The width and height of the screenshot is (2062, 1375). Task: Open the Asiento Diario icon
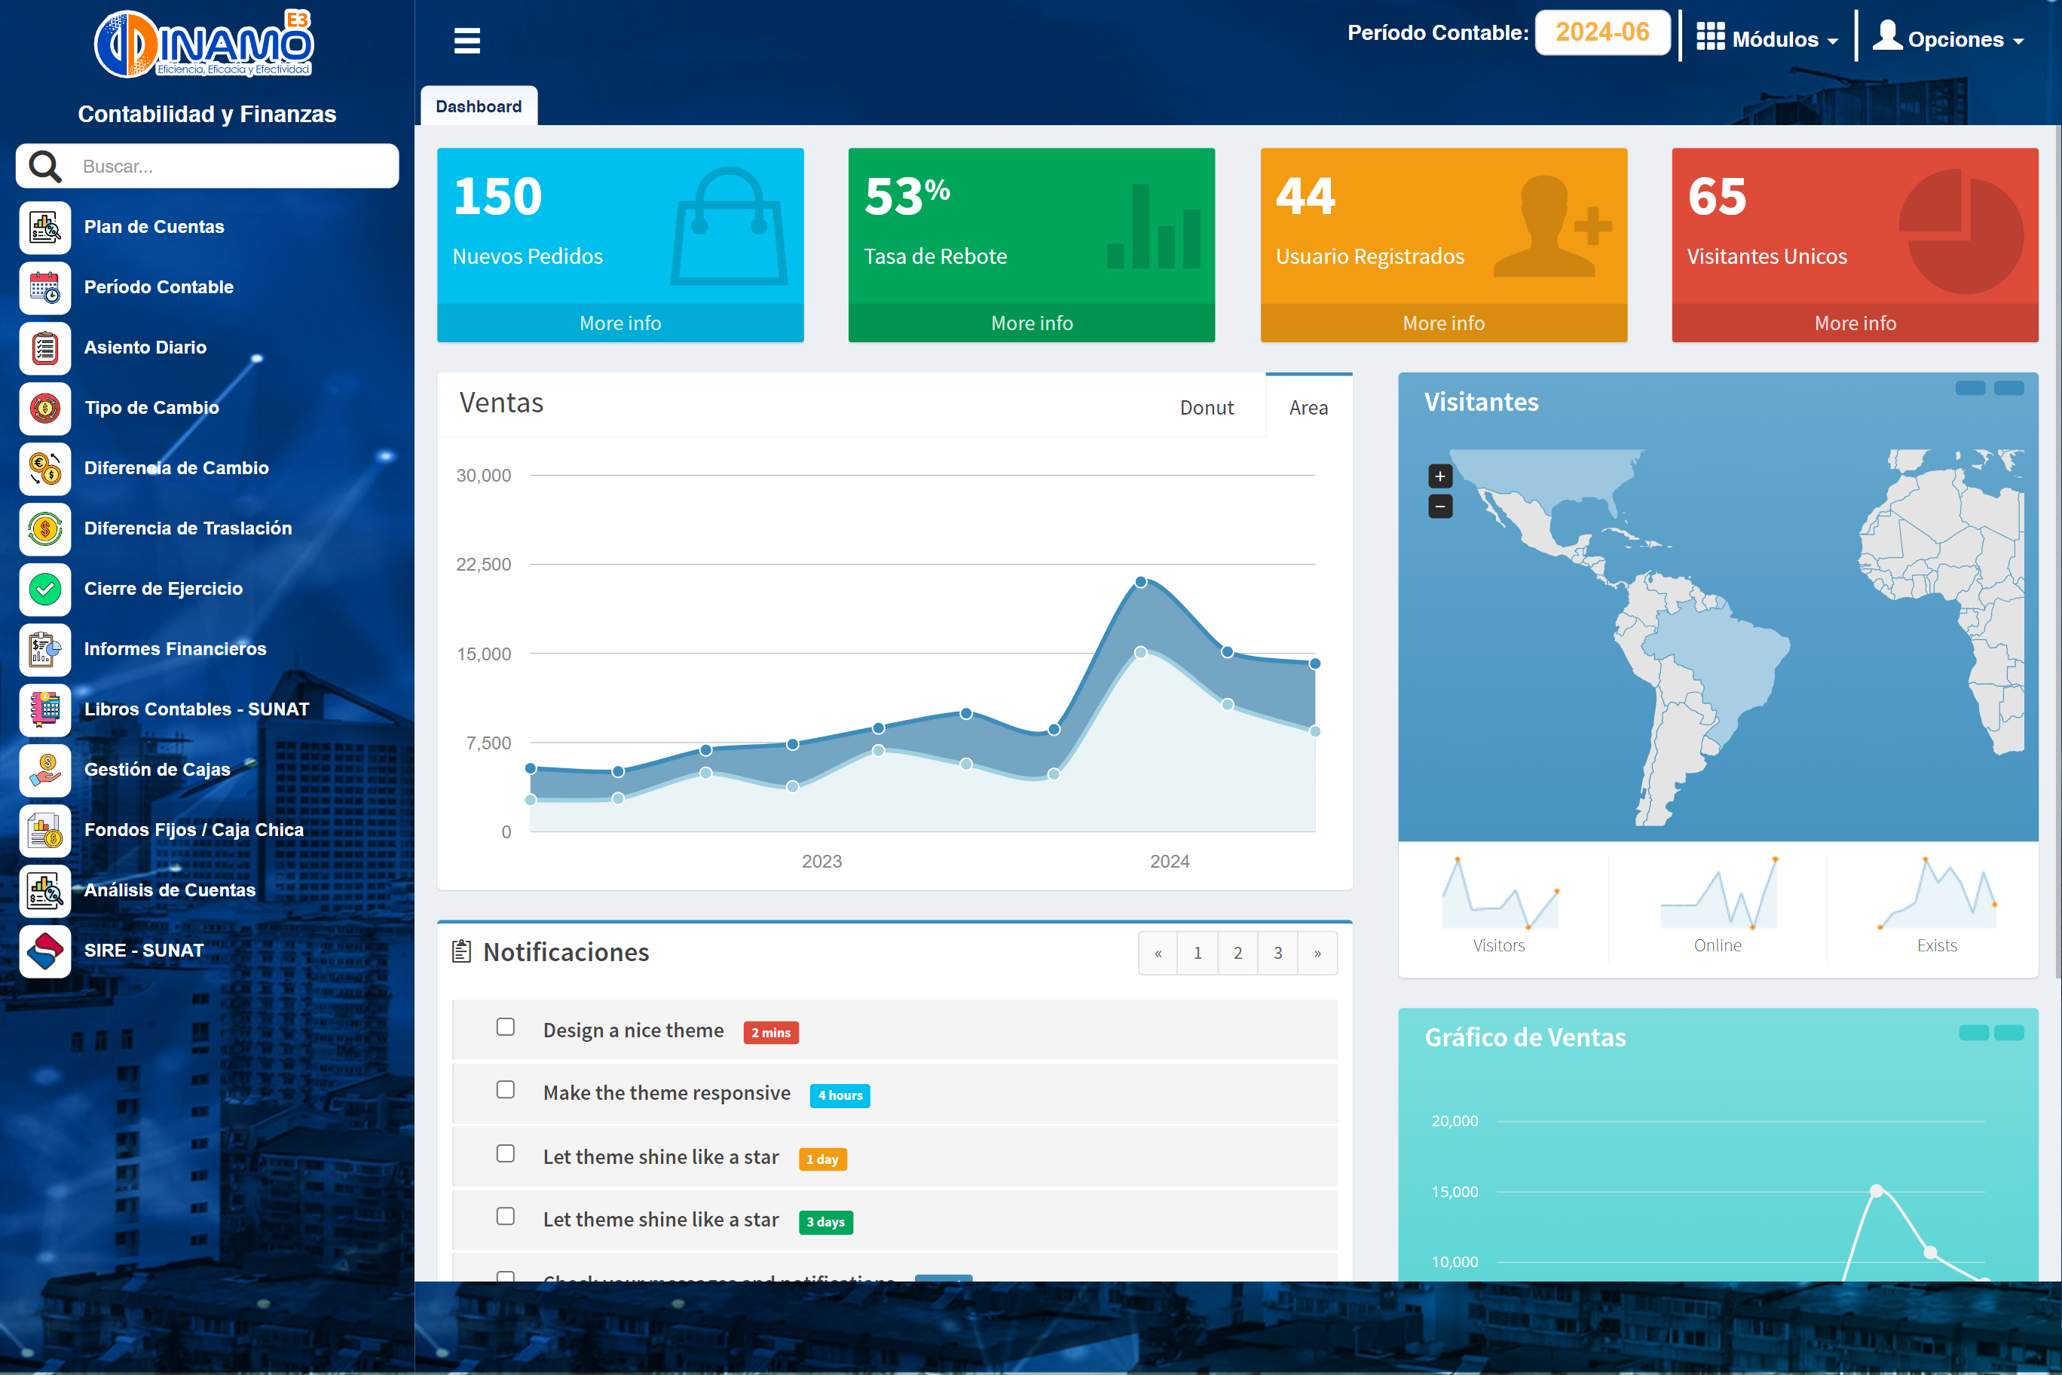[44, 348]
